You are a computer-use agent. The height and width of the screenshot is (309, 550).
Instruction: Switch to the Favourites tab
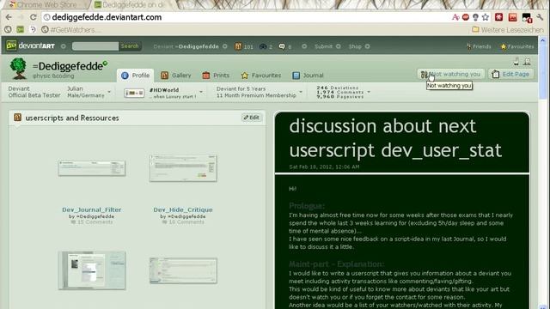click(261, 76)
